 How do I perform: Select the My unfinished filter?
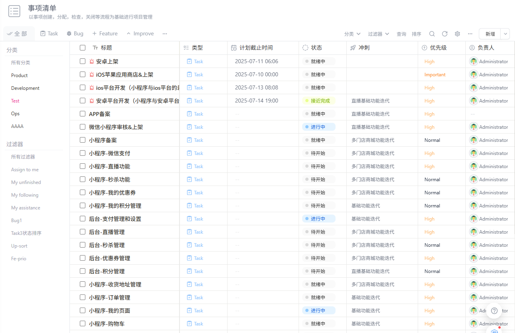click(x=26, y=182)
